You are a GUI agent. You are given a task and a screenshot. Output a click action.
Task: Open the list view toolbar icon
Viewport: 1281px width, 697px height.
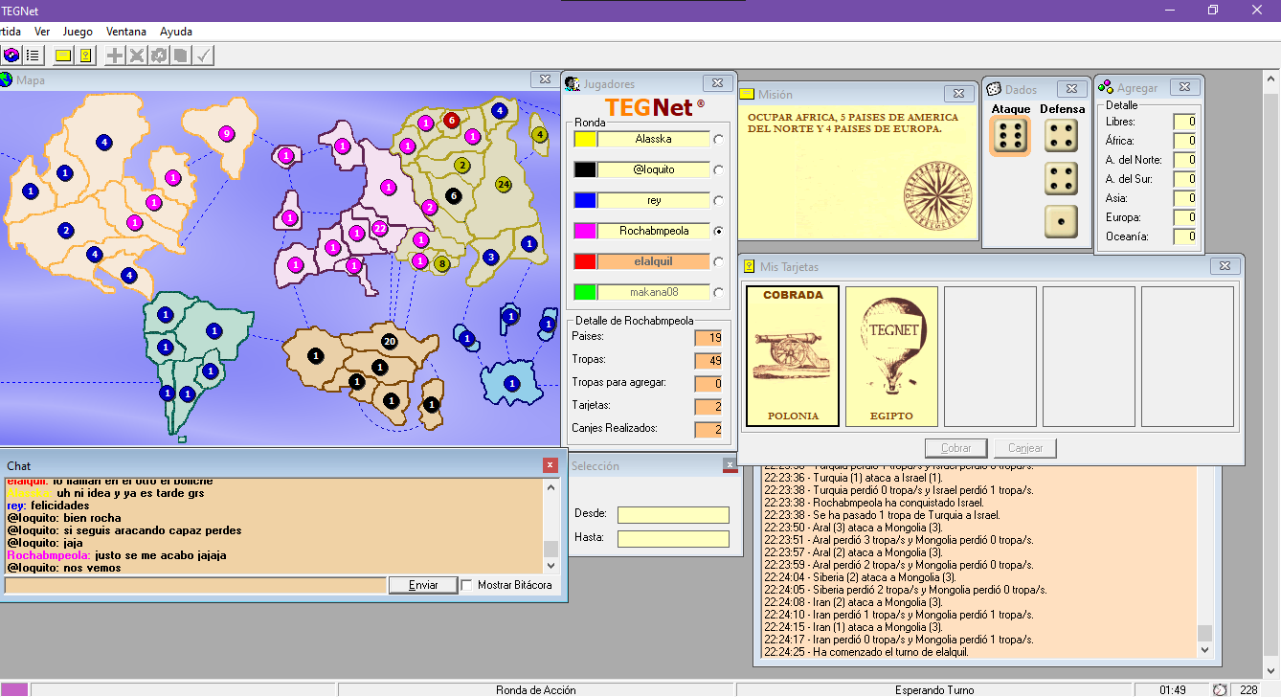(x=34, y=56)
